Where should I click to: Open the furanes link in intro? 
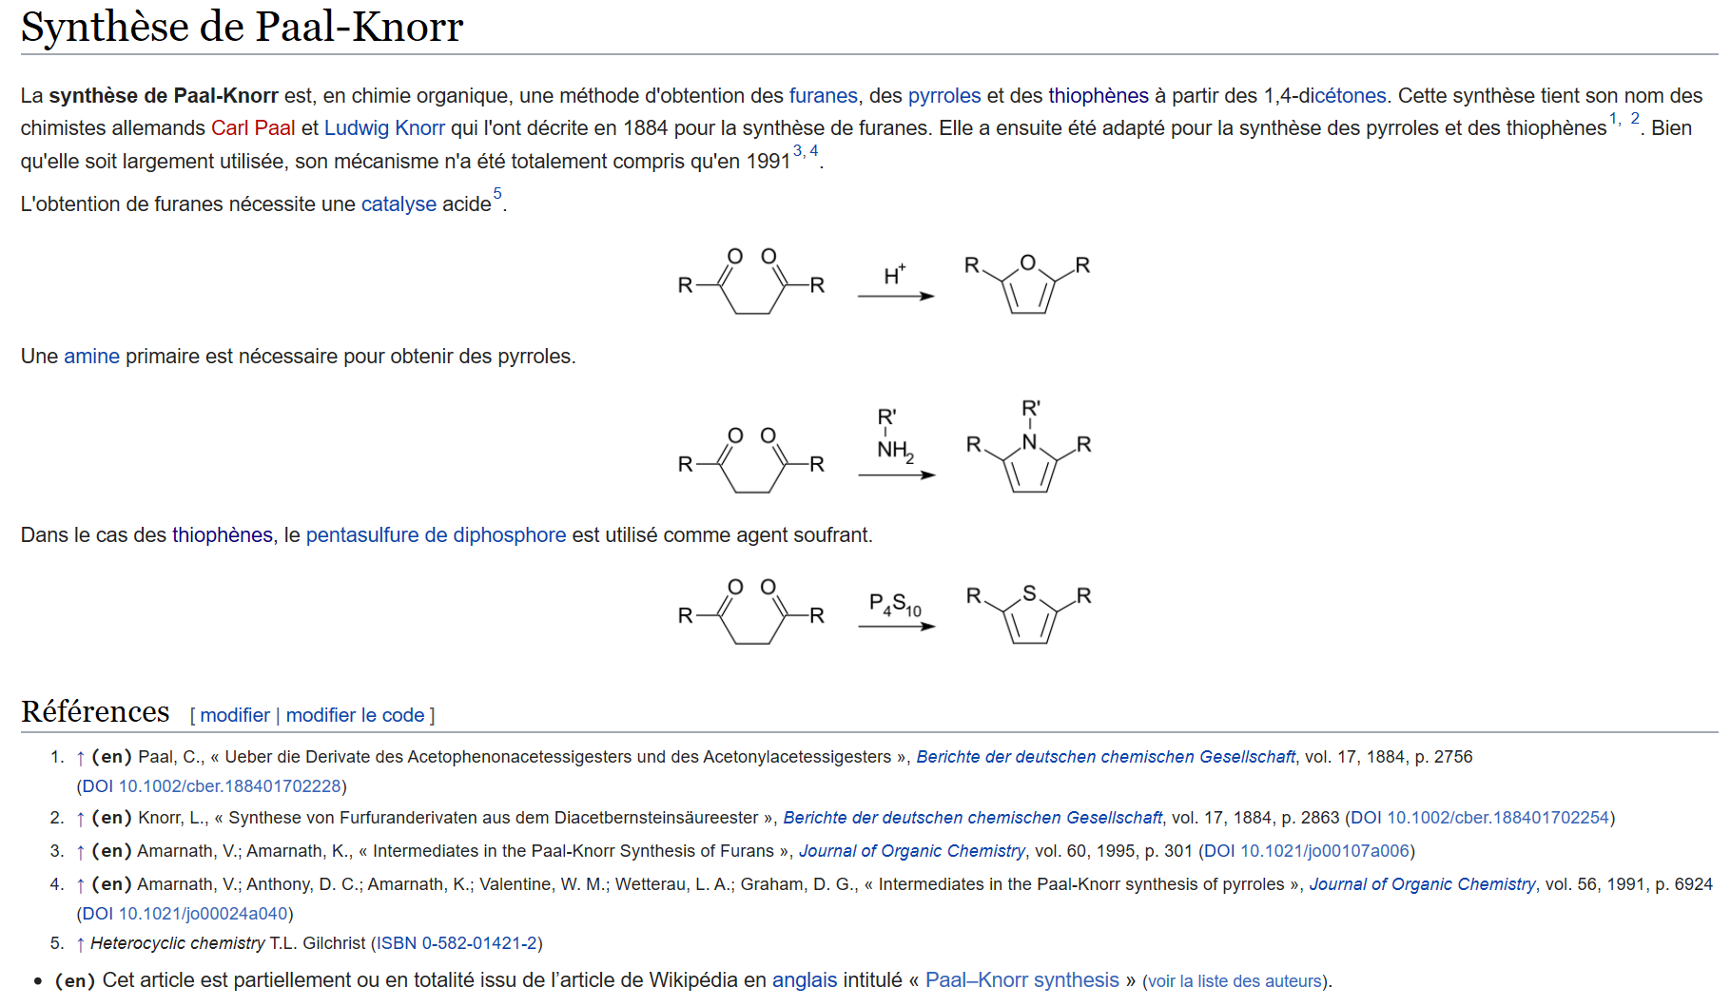point(823,96)
